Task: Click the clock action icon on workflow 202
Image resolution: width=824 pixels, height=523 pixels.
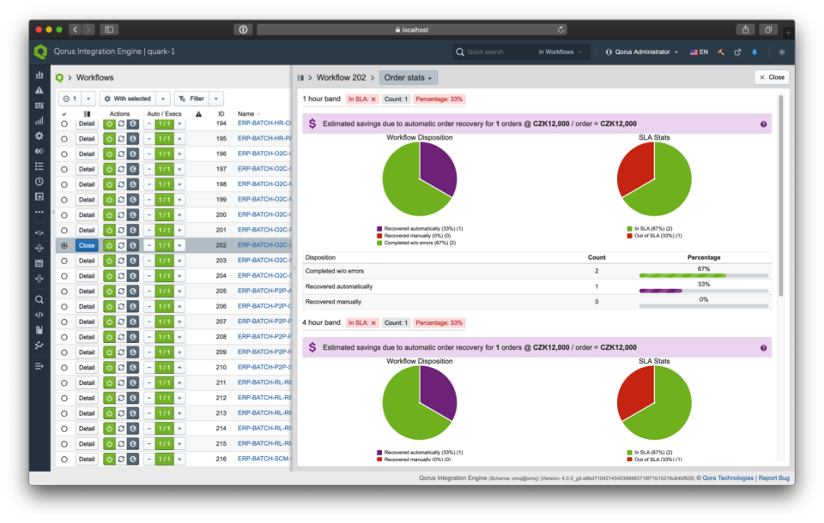Action: pos(133,244)
